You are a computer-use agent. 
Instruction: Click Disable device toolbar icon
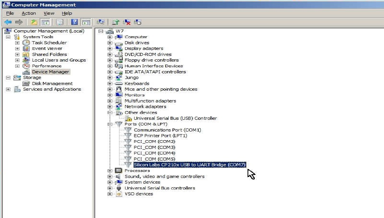click(137, 22)
